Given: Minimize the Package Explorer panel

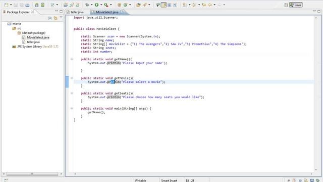Looking at the screenshot, I should tap(57, 11).
